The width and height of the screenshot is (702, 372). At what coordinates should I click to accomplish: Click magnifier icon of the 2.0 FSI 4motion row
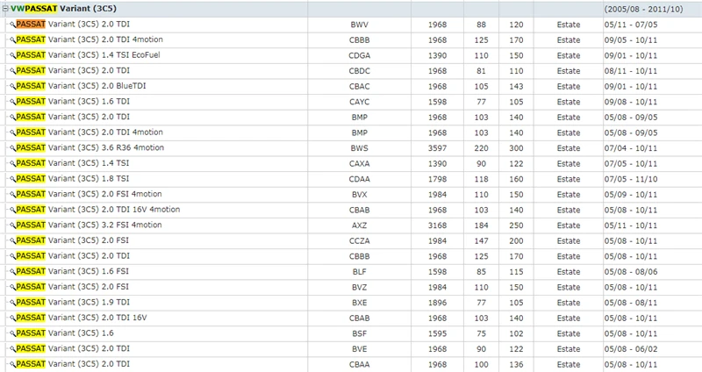[12, 194]
